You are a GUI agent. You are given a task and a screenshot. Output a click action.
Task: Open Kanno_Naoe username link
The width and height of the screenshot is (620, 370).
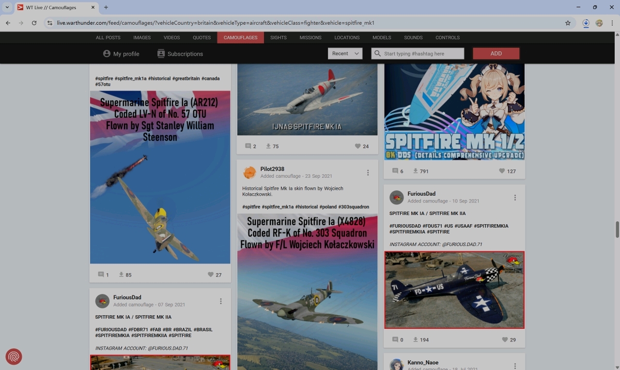point(423,362)
